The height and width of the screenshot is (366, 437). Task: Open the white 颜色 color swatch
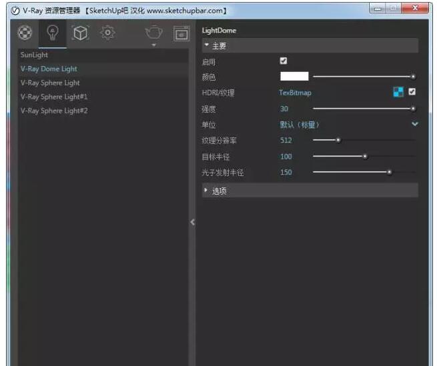click(294, 76)
